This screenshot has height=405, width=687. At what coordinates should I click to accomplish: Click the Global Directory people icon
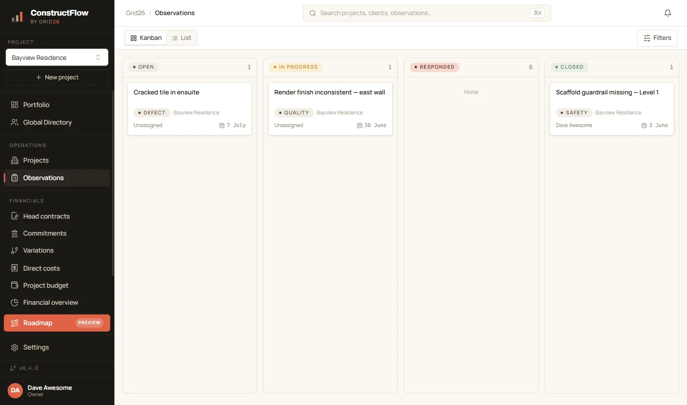(15, 122)
